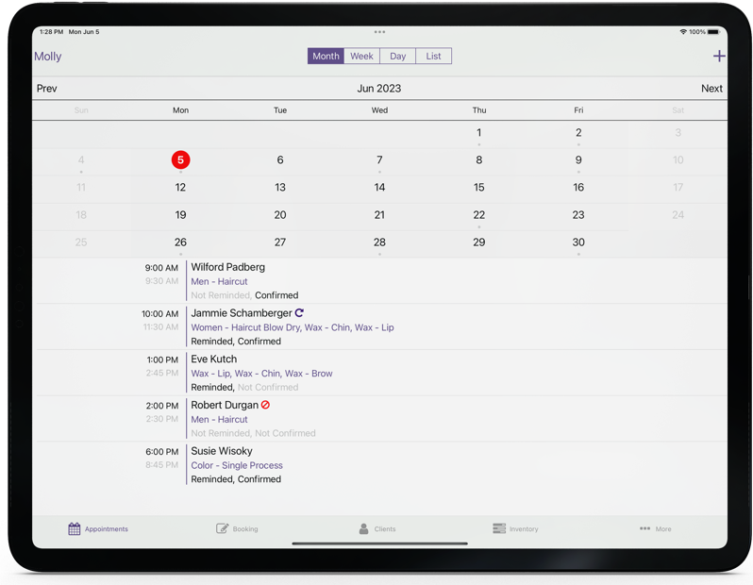The image size is (753, 585).
Task: Select June 20 on the calendar
Action: (x=280, y=215)
